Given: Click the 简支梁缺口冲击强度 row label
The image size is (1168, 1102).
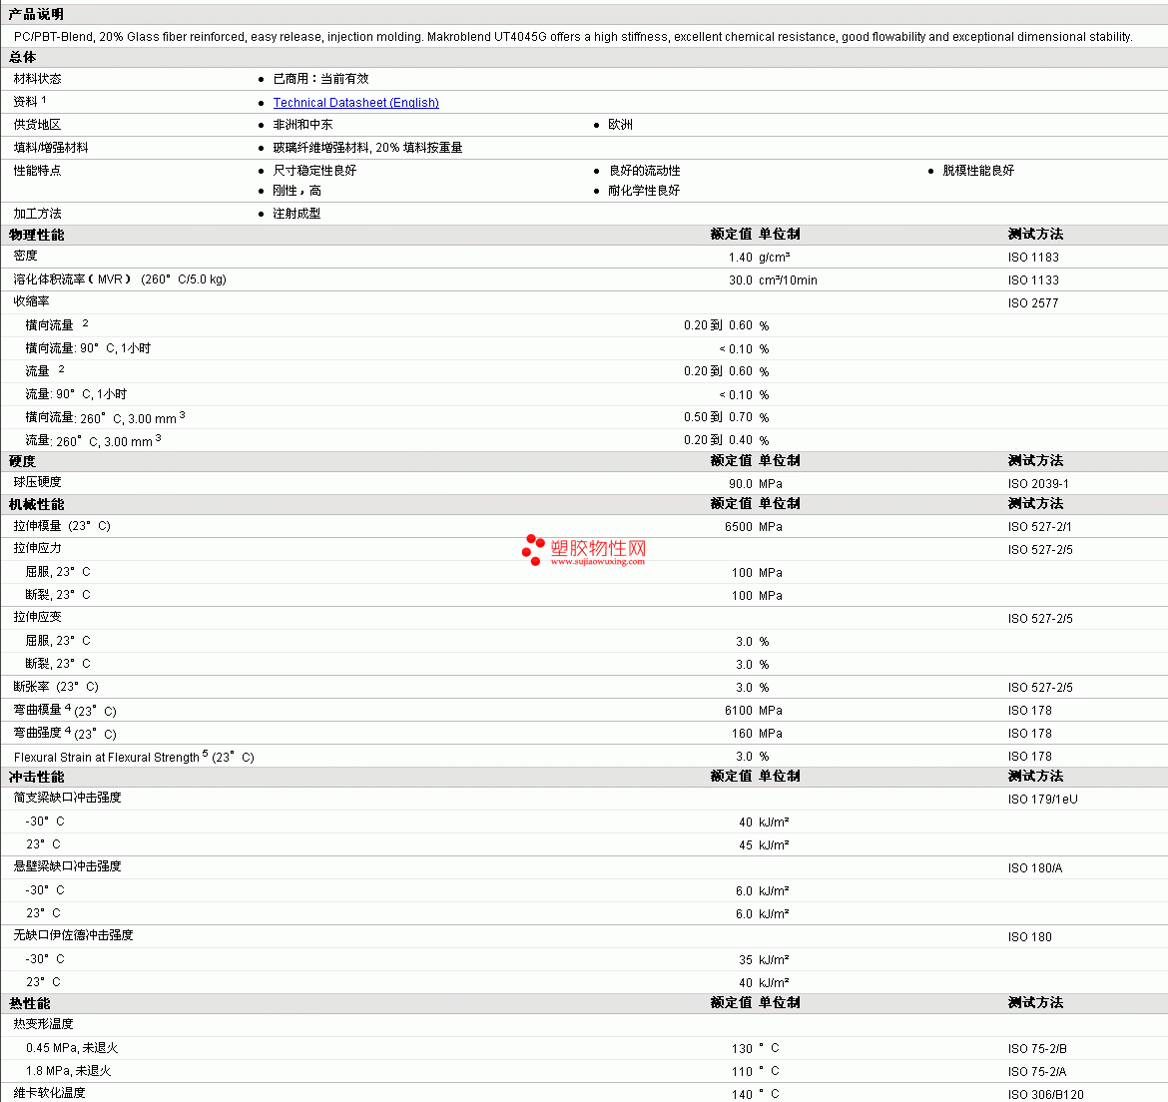Looking at the screenshot, I should click(x=67, y=798).
